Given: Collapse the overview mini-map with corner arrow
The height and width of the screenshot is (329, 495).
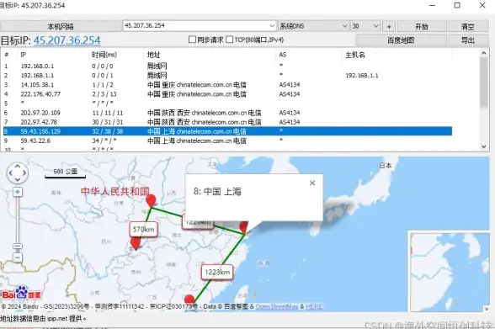Looking at the screenshot, I should (x=487, y=309).
